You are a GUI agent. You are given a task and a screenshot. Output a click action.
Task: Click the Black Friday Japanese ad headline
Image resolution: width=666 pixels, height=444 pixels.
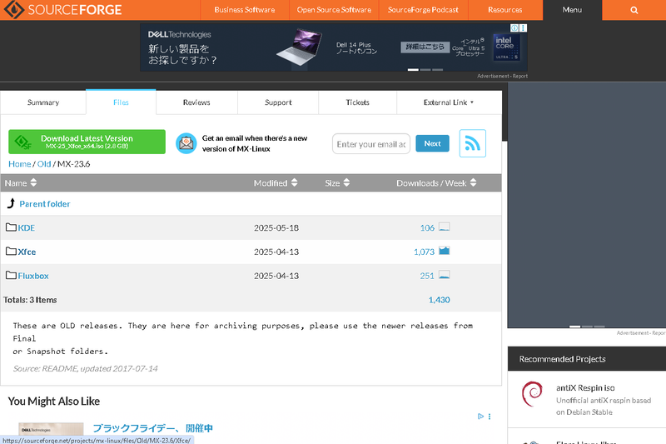[x=153, y=428]
